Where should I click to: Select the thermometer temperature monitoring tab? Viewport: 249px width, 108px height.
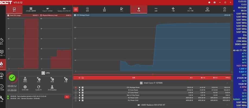[104, 9]
